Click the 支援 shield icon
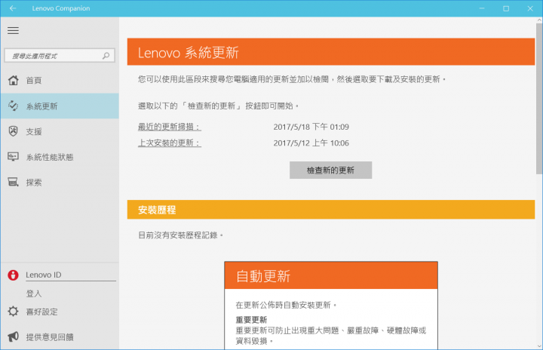 point(13,131)
